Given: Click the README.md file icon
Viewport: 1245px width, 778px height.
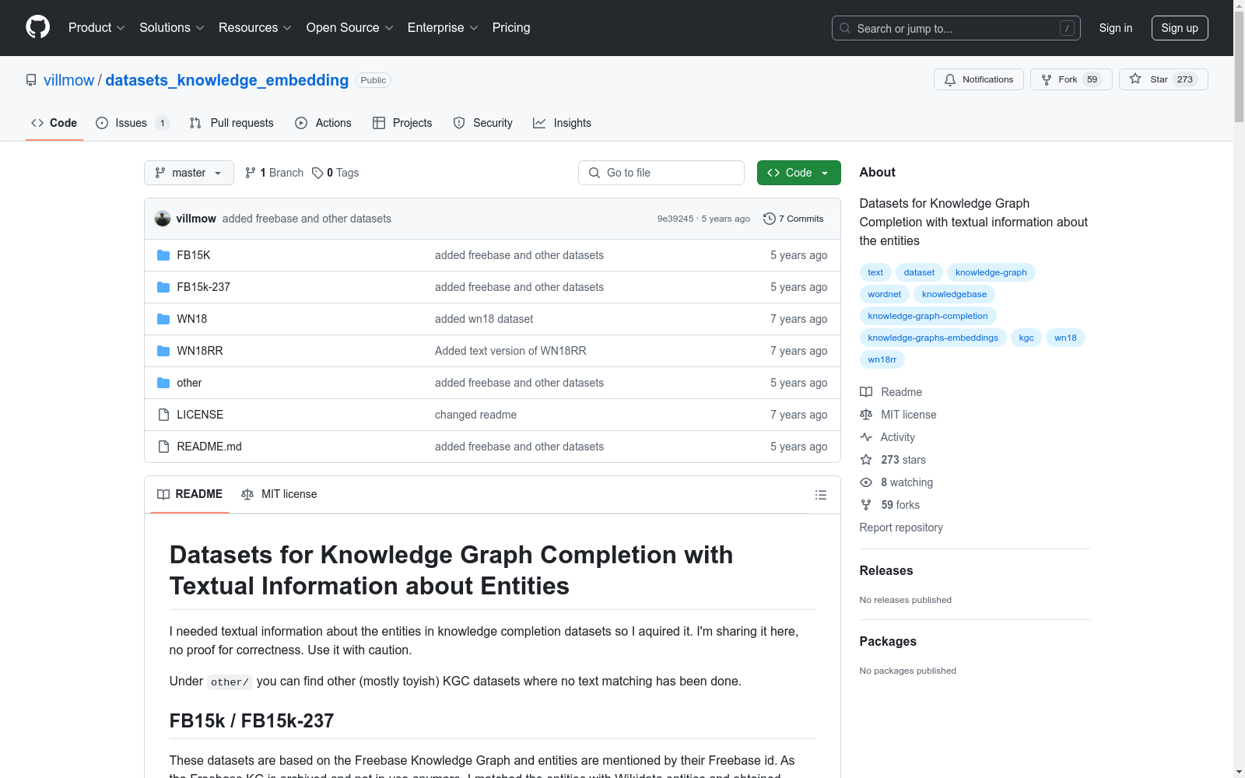Looking at the screenshot, I should click(x=163, y=447).
